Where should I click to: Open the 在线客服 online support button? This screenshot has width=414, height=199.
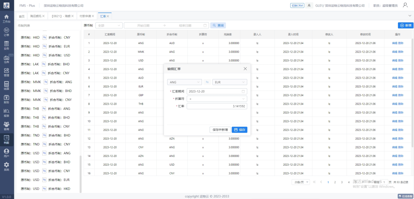[x=406, y=196]
